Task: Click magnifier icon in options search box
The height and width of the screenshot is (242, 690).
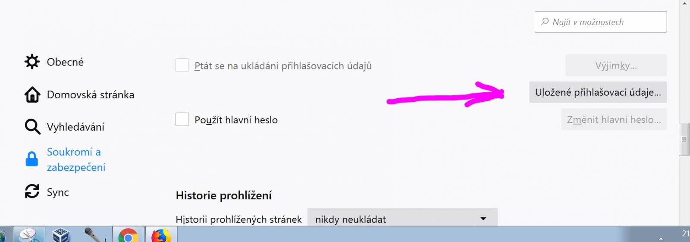Action: (x=545, y=22)
